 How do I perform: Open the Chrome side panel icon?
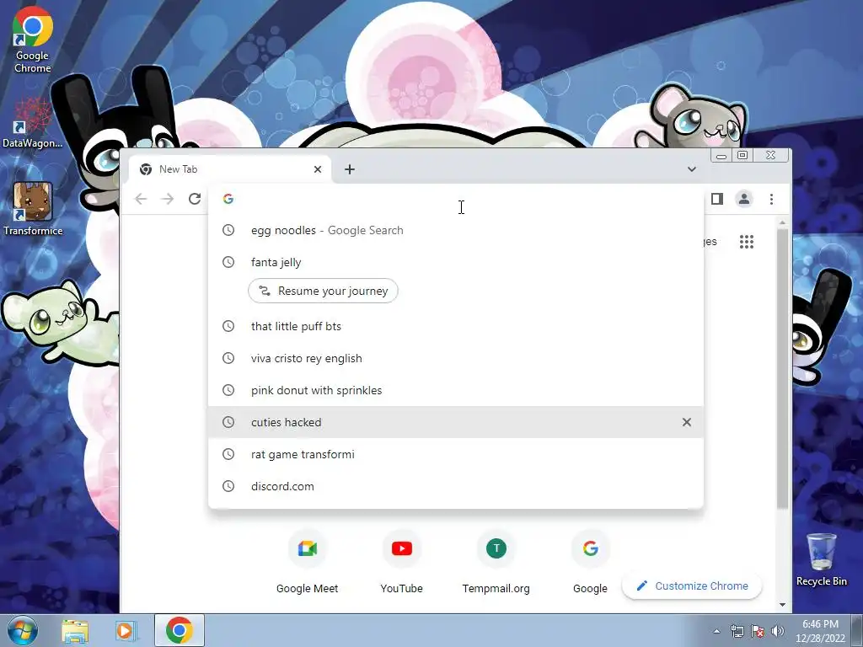tap(716, 199)
